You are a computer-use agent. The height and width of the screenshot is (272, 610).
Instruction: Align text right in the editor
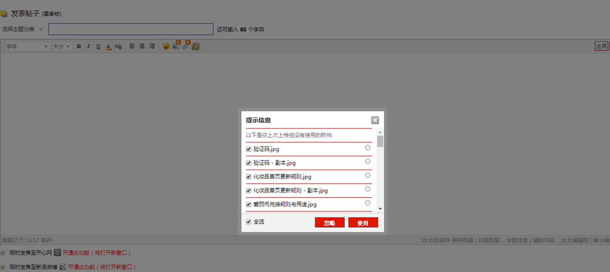(152, 46)
